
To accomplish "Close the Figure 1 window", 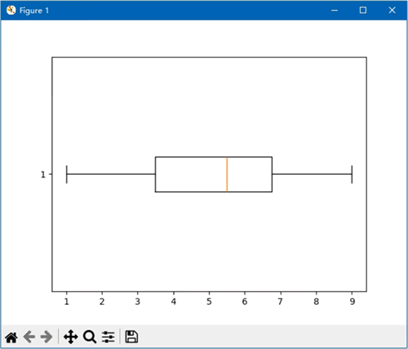I will pyautogui.click(x=392, y=11).
